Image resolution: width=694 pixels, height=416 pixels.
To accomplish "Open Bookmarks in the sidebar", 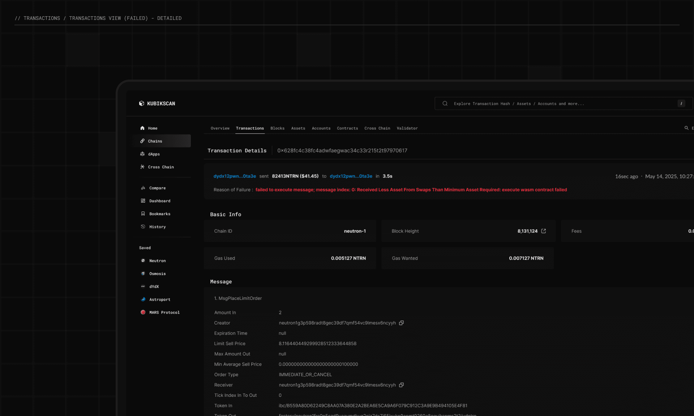I will [x=159, y=214].
